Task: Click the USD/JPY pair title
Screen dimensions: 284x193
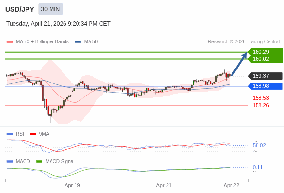Action: 20,9
